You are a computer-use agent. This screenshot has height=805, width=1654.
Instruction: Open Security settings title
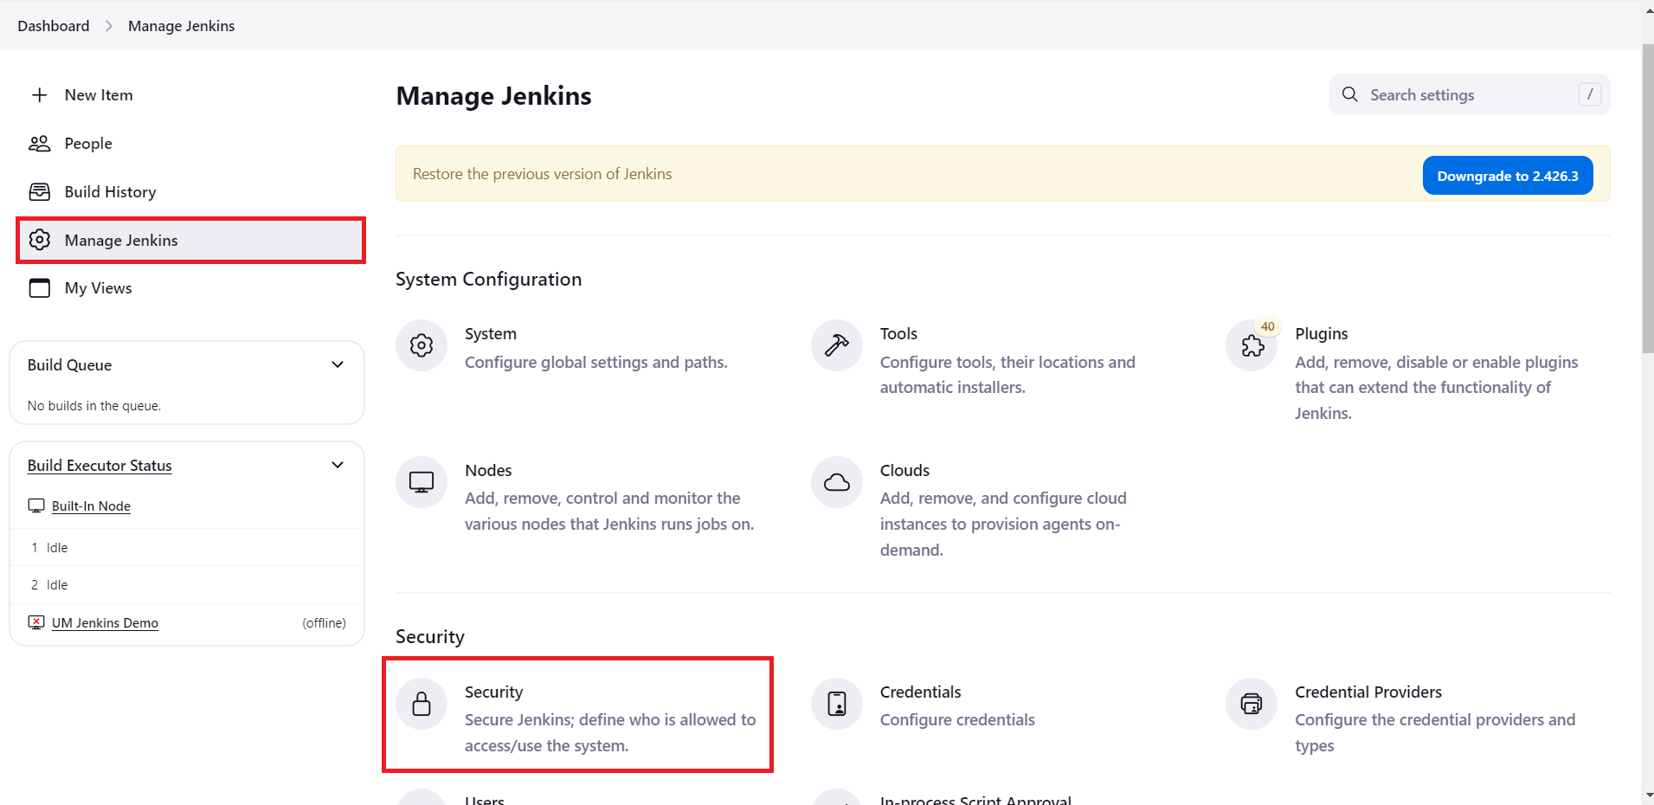tap(493, 692)
